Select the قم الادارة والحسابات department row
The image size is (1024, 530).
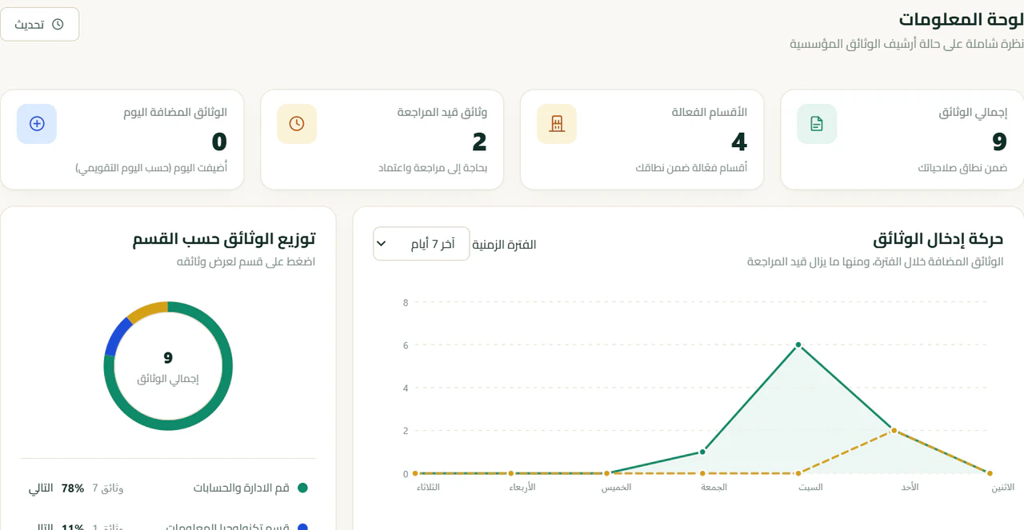(x=168, y=488)
